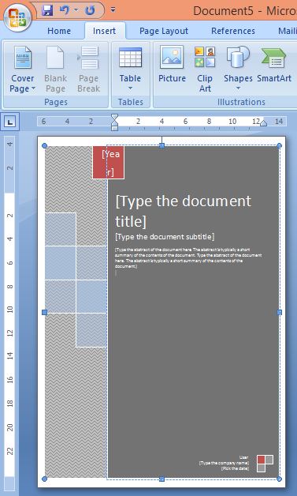Click the Office button orb
This screenshot has height=496, width=297.
click(17, 17)
